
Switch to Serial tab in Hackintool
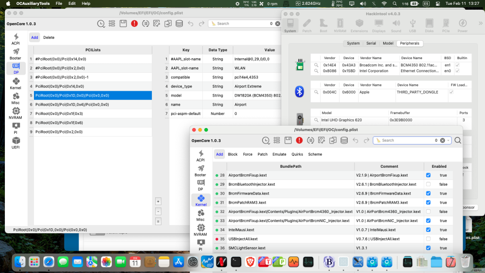coord(371,43)
